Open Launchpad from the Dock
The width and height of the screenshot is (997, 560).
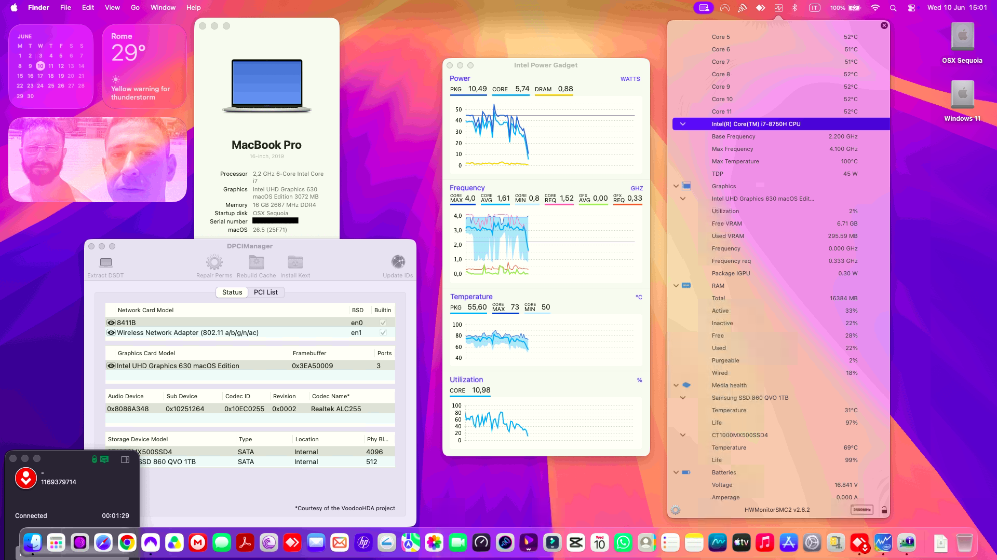coord(56,543)
